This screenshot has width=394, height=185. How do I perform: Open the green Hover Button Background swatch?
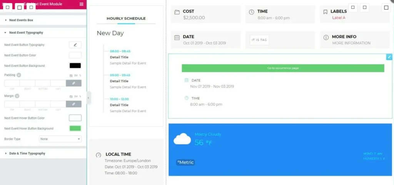(75, 128)
